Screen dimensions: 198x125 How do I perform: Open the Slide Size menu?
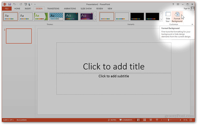tap(168, 17)
